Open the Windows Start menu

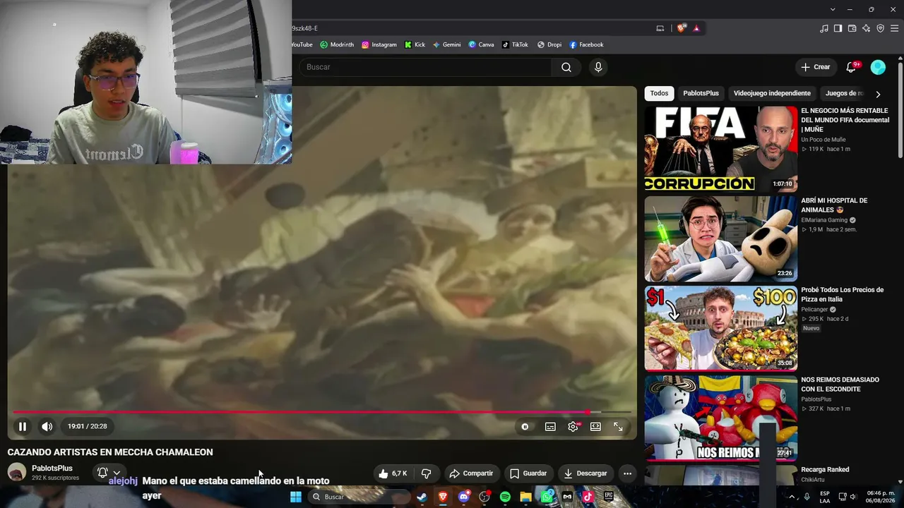click(x=296, y=497)
